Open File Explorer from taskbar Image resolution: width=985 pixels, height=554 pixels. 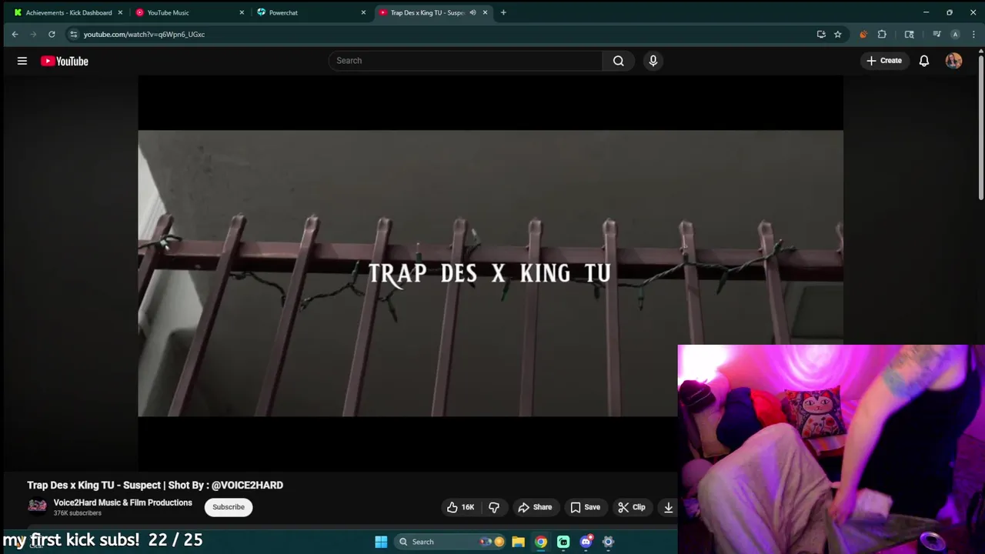pos(518,542)
